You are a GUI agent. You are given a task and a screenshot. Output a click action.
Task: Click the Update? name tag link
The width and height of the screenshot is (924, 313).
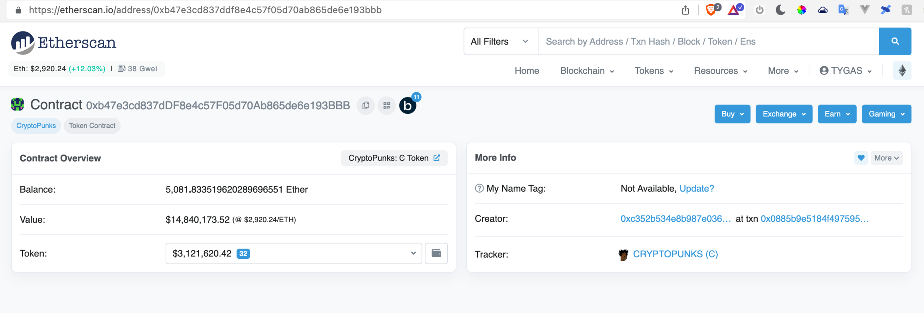tap(697, 189)
